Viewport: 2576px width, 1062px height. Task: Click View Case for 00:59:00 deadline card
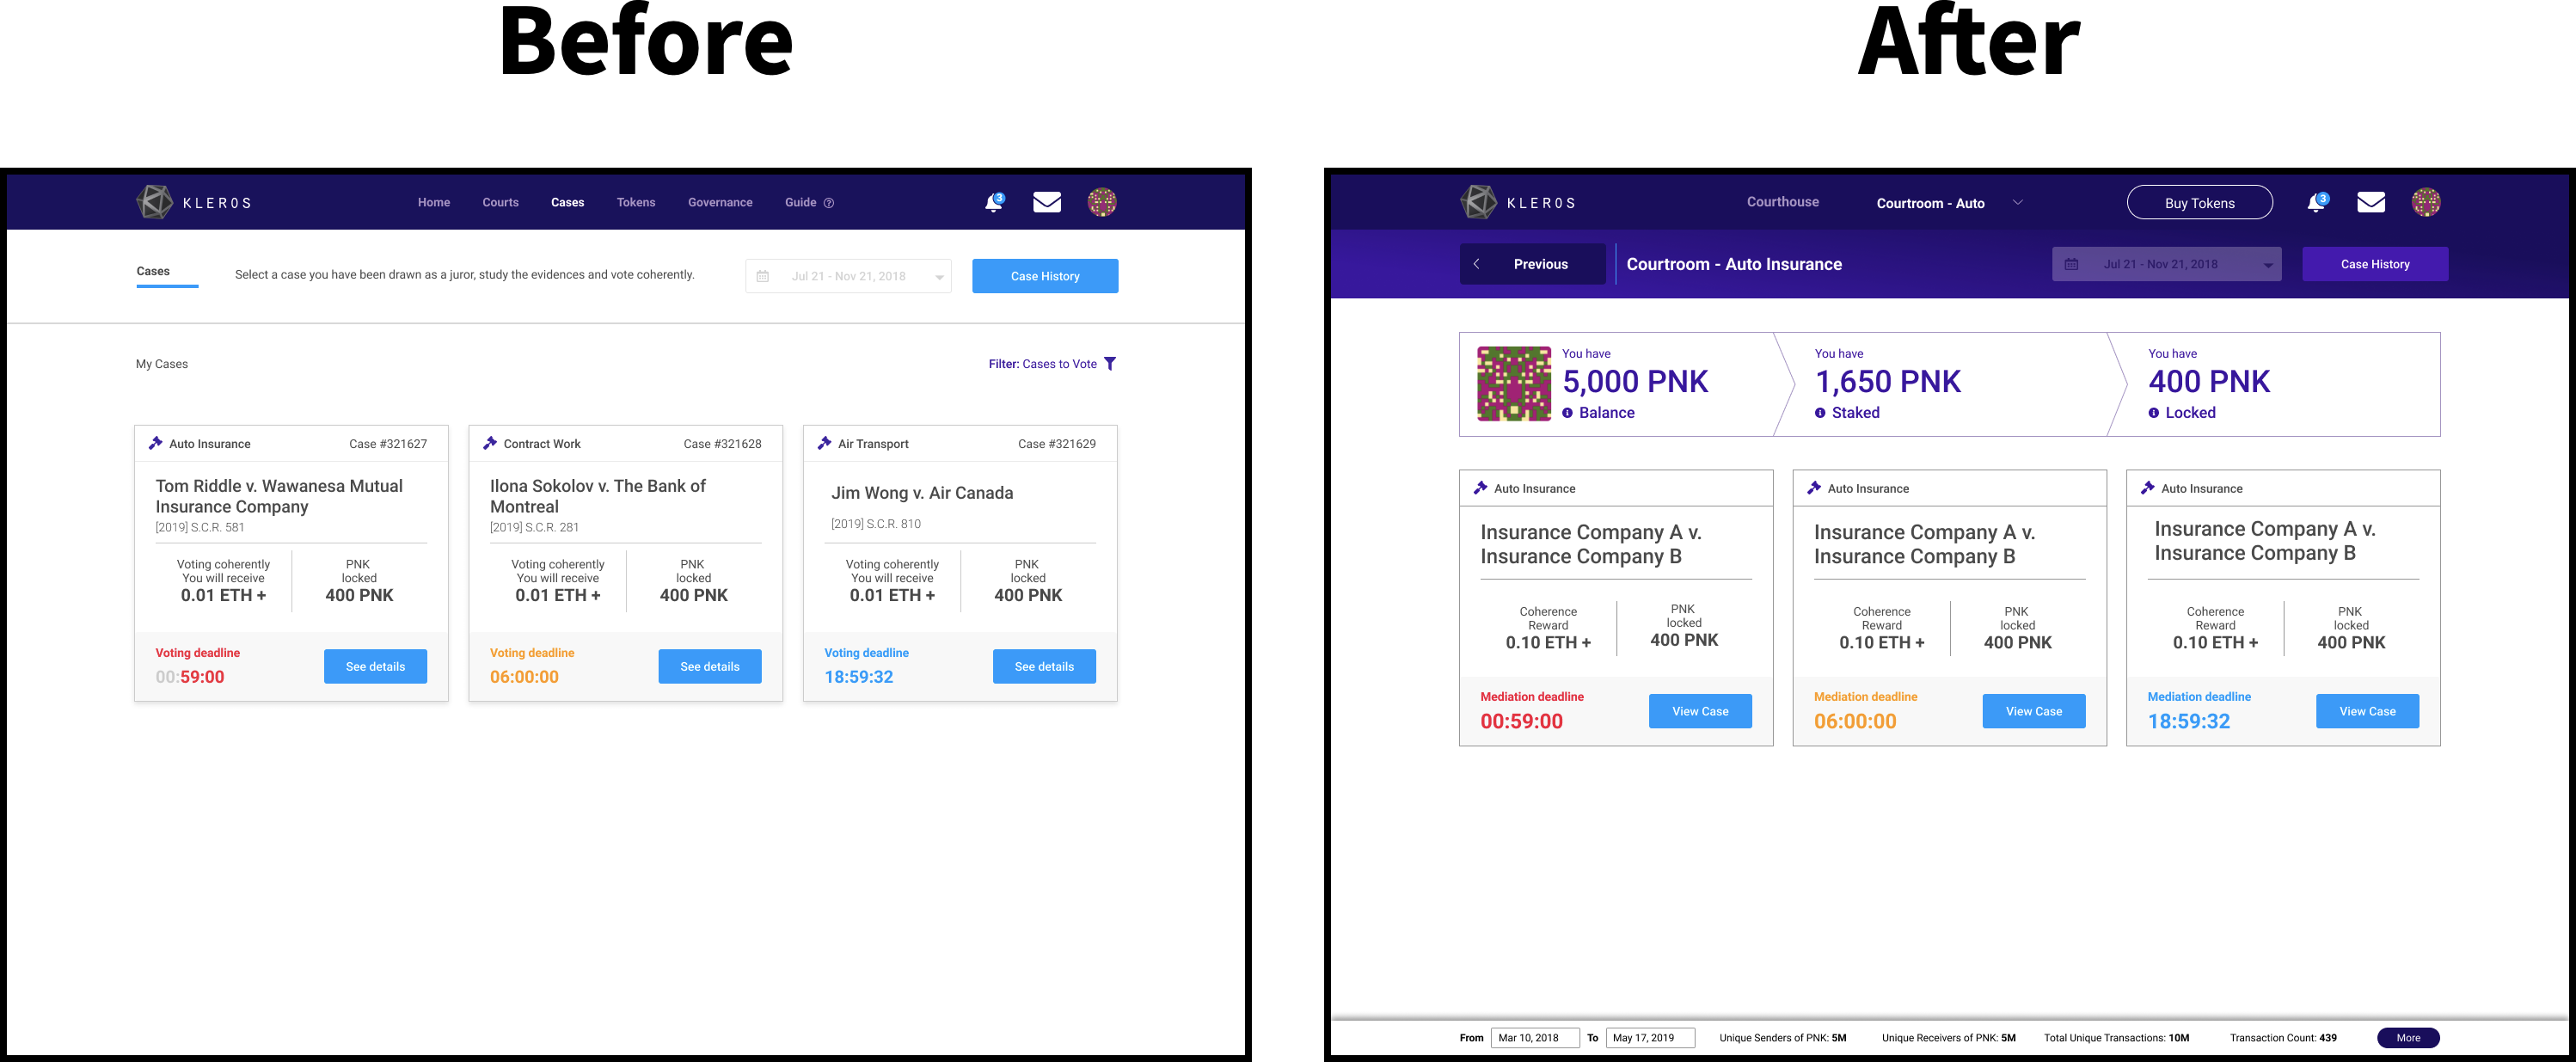(1700, 711)
